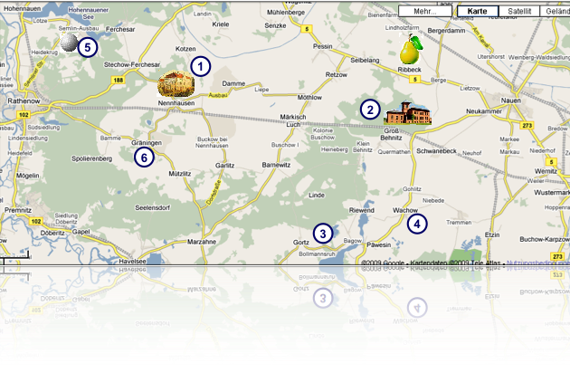
Task: Click numbered marker 1 near Kotzen
Action: pos(200,66)
